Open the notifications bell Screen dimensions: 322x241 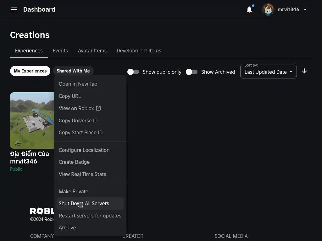click(x=249, y=9)
